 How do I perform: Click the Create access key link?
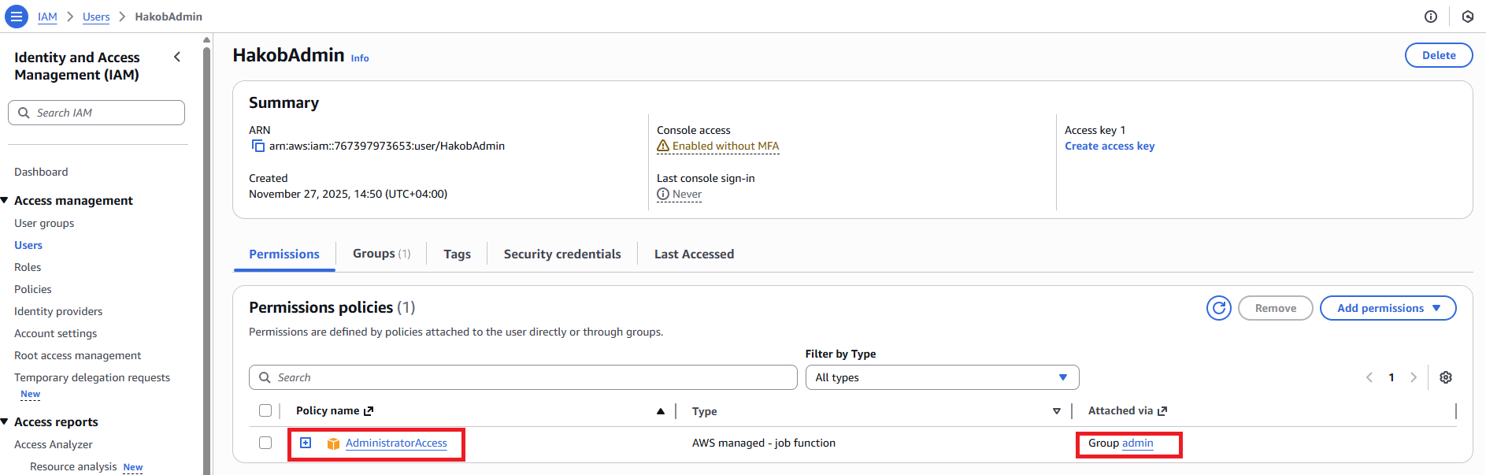point(1109,146)
